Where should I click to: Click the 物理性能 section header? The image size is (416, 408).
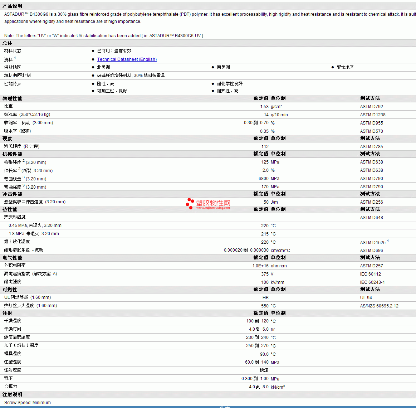tap(12, 98)
